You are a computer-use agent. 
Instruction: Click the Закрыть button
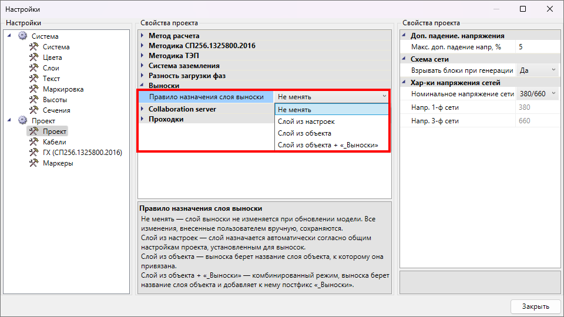click(x=536, y=306)
